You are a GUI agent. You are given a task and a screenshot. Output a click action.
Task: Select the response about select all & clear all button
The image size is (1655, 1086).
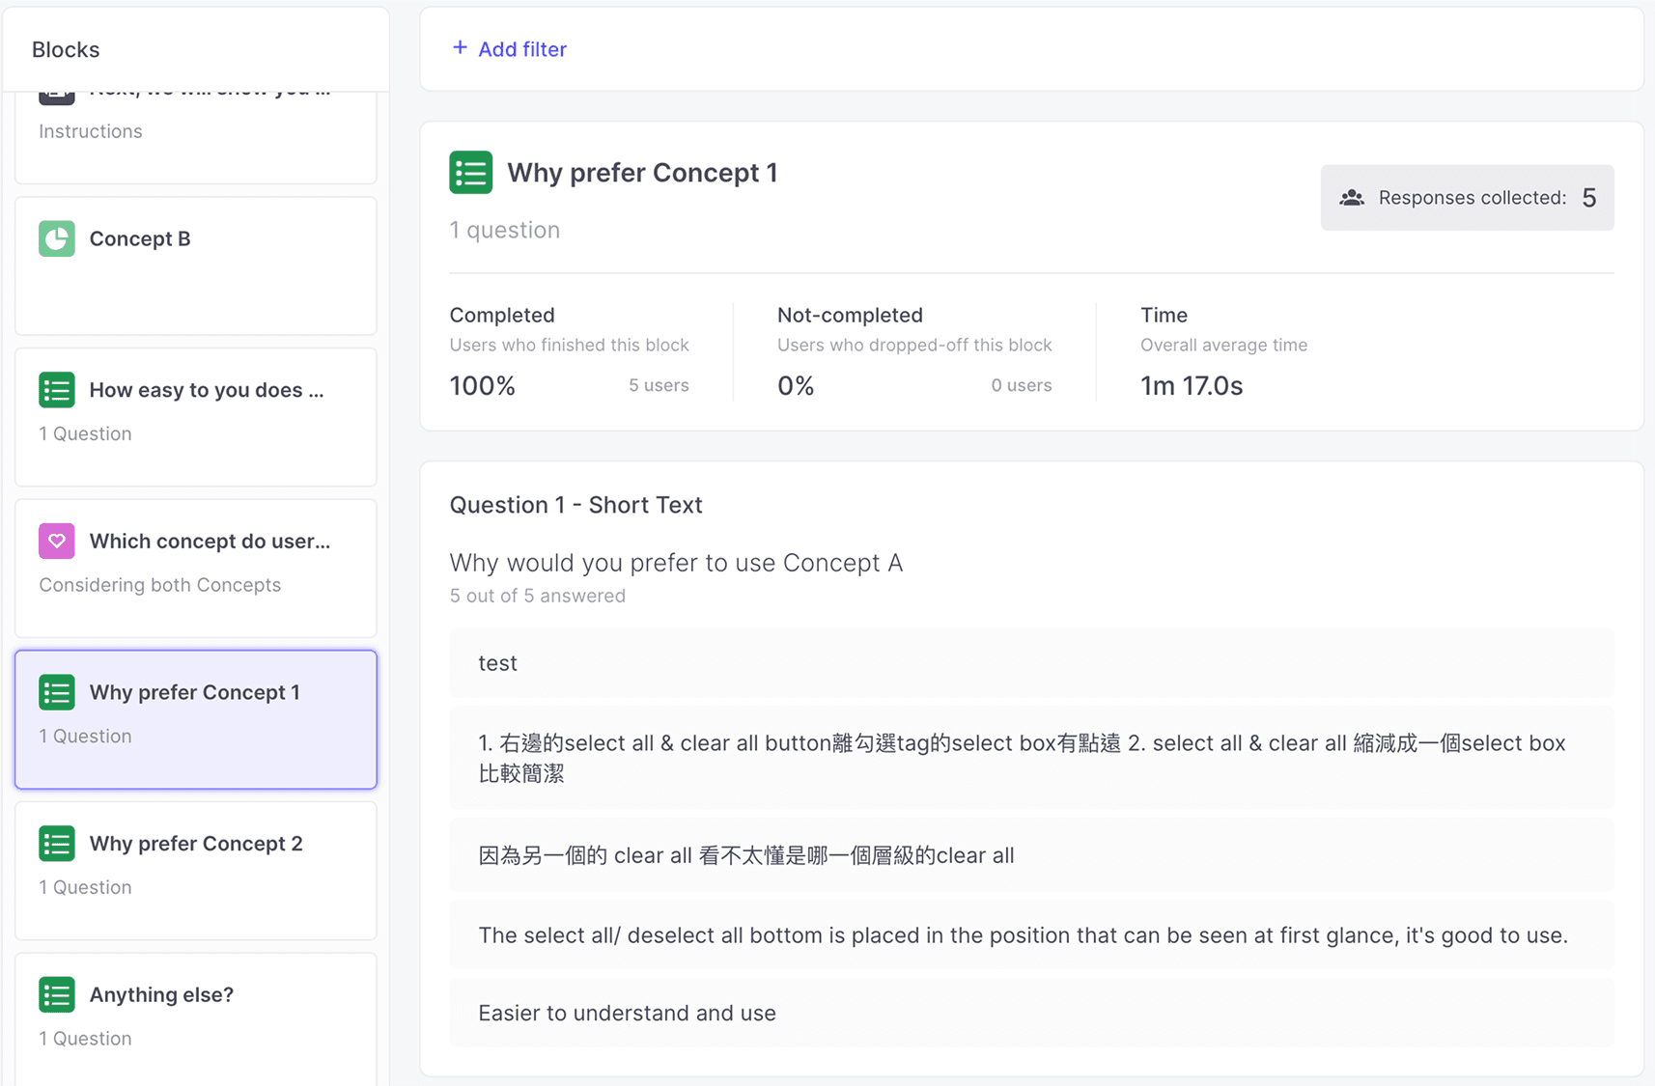tap(1031, 758)
